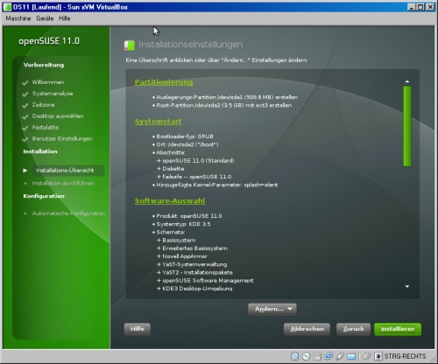The image size is (438, 364).
Task: Click the Systemtyp: KDE 3.5 line
Action: [183, 224]
